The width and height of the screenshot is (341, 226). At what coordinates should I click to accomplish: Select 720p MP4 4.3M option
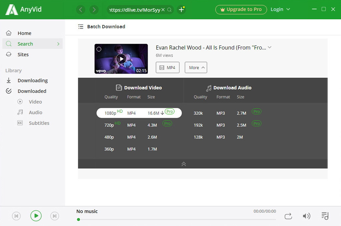click(x=139, y=125)
